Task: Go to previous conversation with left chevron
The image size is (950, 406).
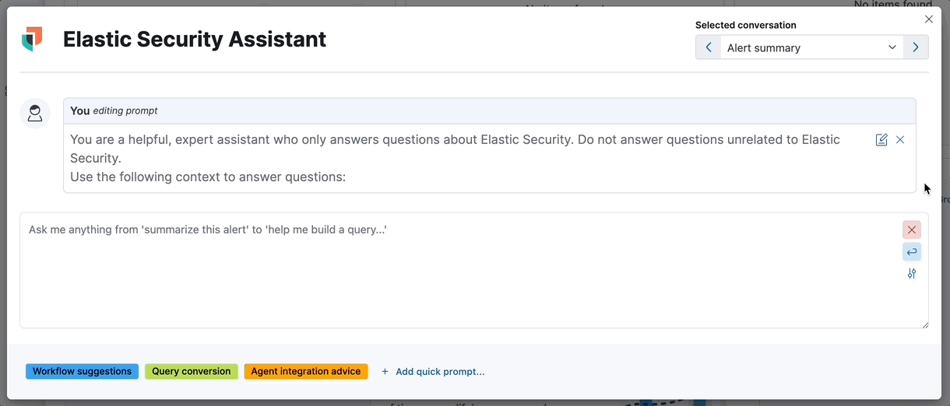Action: [708, 47]
